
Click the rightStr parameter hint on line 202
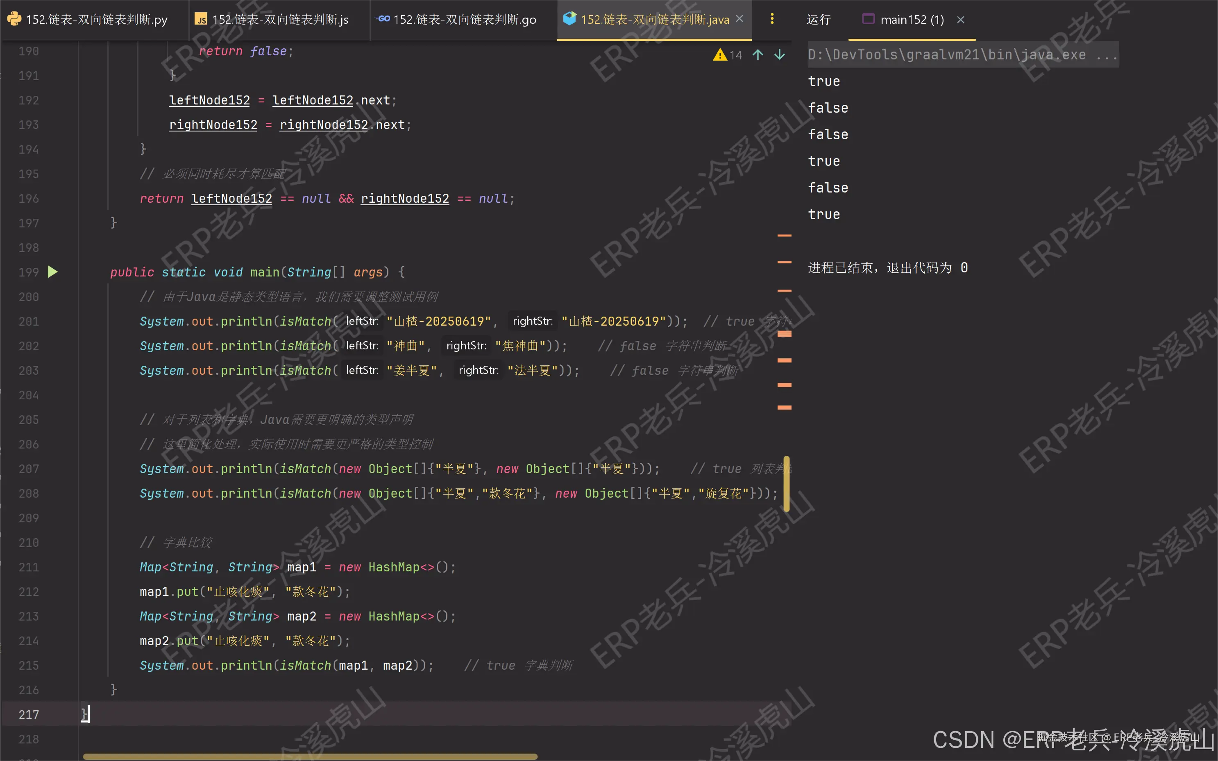click(x=466, y=346)
